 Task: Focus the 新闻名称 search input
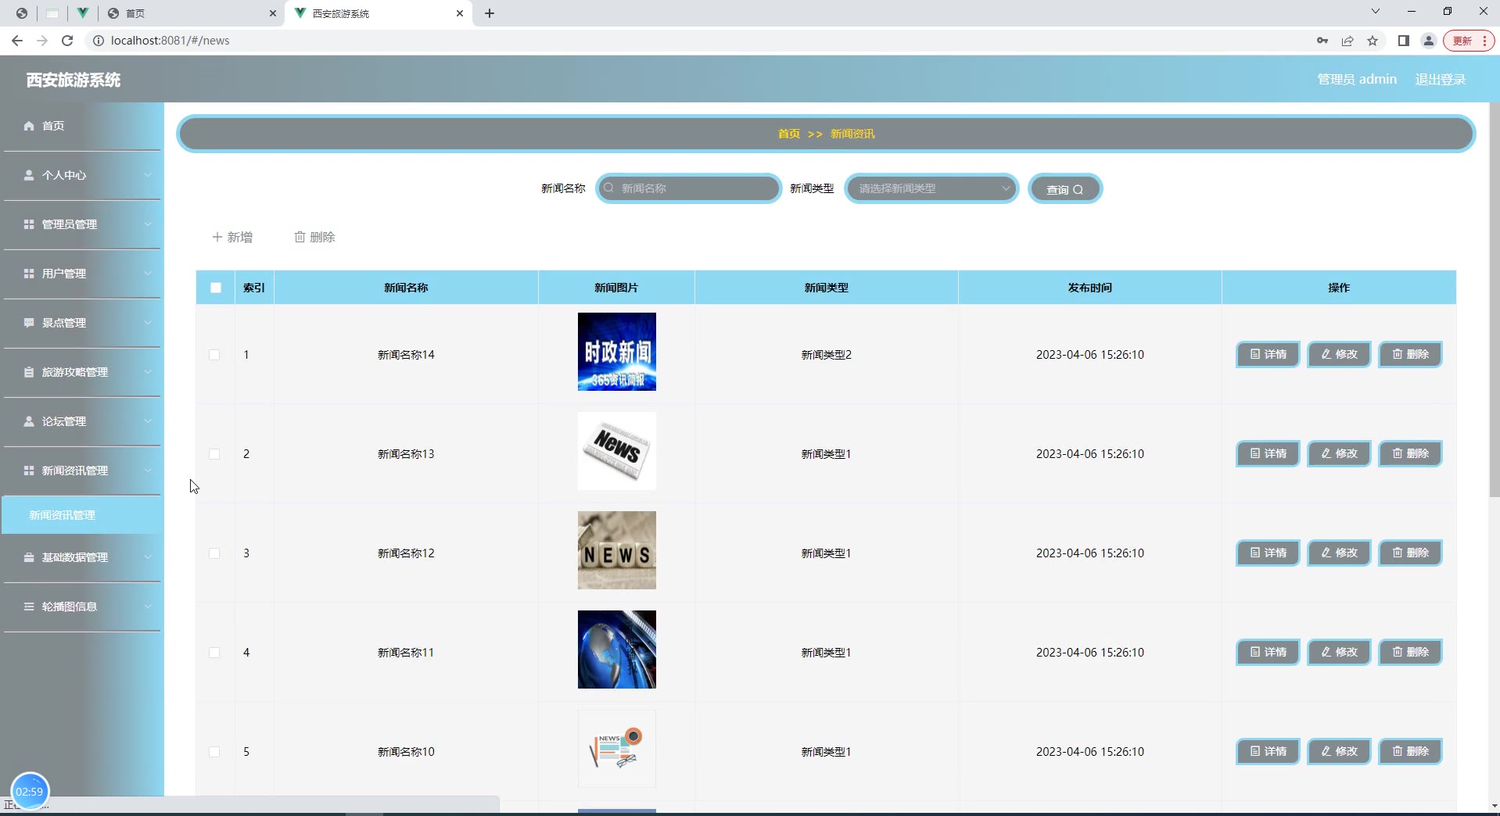coord(688,188)
